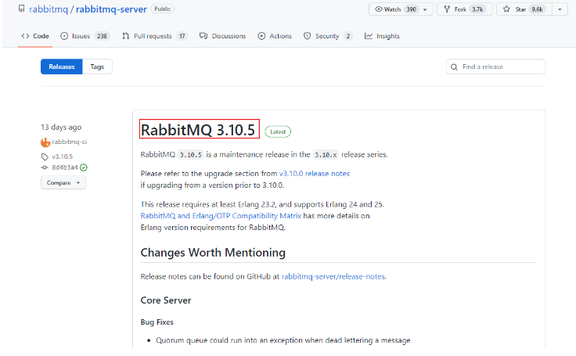The image size is (576, 356).
Task: Click the fork count 3.7k
Action: (x=477, y=9)
